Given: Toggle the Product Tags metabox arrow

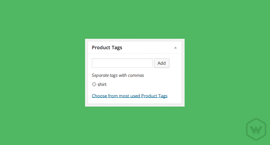Looking at the screenshot, I should click(x=175, y=48).
